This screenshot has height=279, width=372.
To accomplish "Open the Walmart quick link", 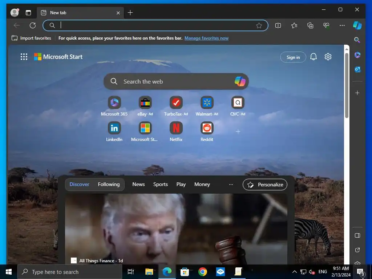I will (x=207, y=106).
